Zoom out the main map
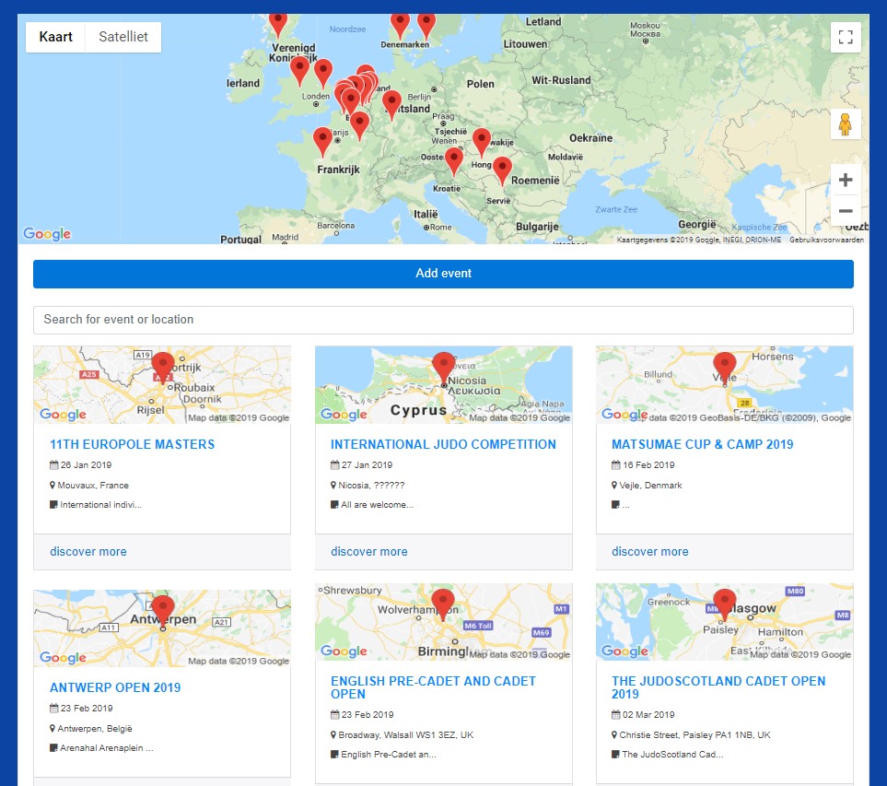Viewport: 887px width, 786px height. click(x=846, y=210)
